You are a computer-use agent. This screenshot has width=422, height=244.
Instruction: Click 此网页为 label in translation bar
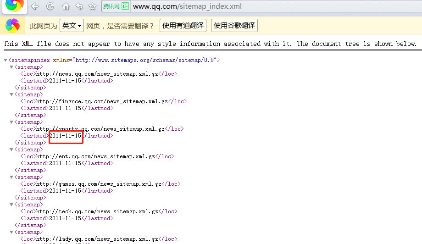click(x=43, y=26)
